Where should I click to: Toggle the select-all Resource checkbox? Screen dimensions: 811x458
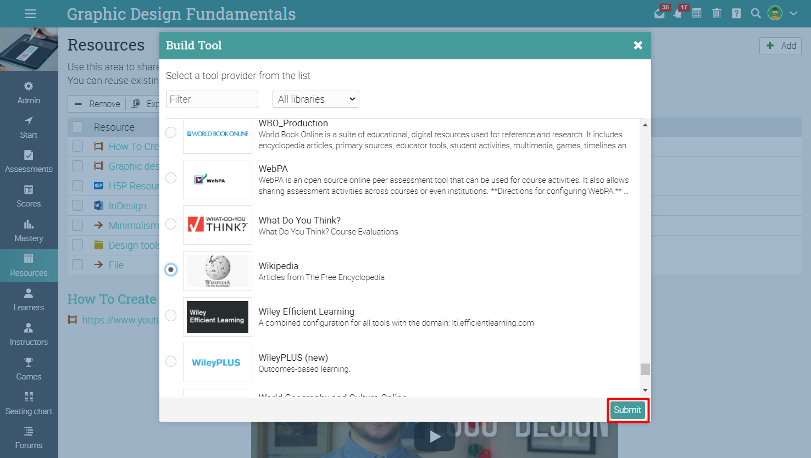click(77, 127)
